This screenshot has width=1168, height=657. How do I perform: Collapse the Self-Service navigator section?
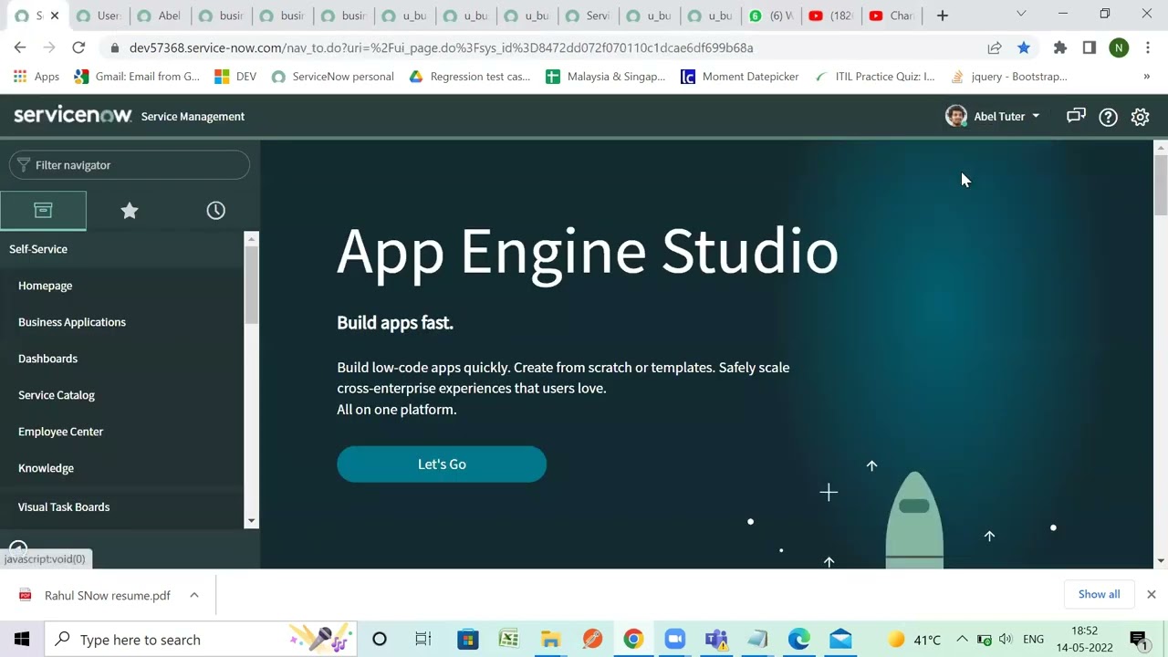pyautogui.click(x=38, y=249)
